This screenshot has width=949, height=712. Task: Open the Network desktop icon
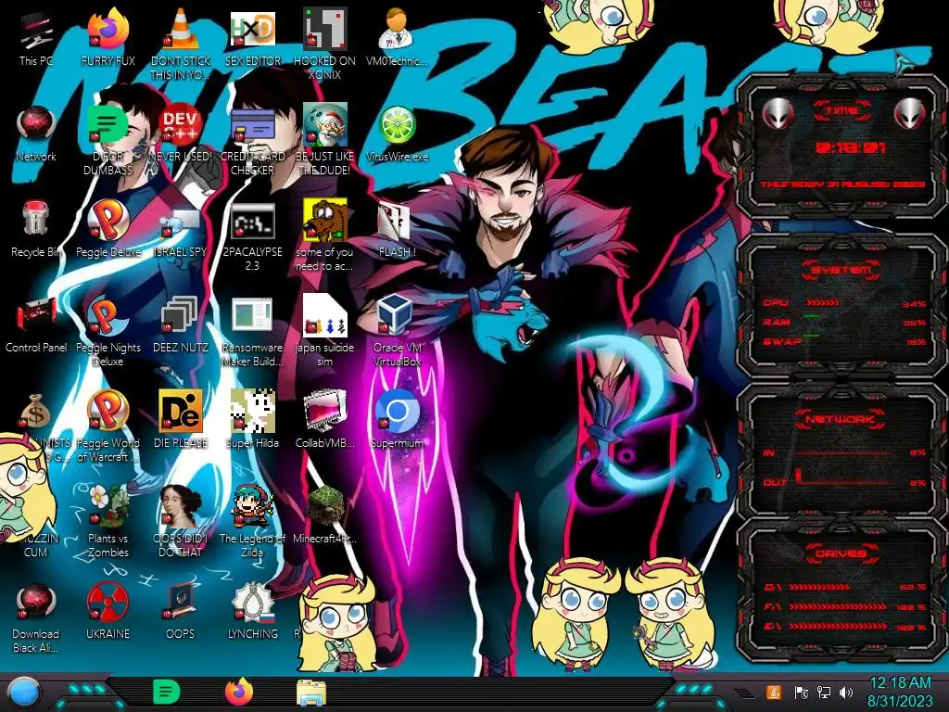tap(36, 134)
